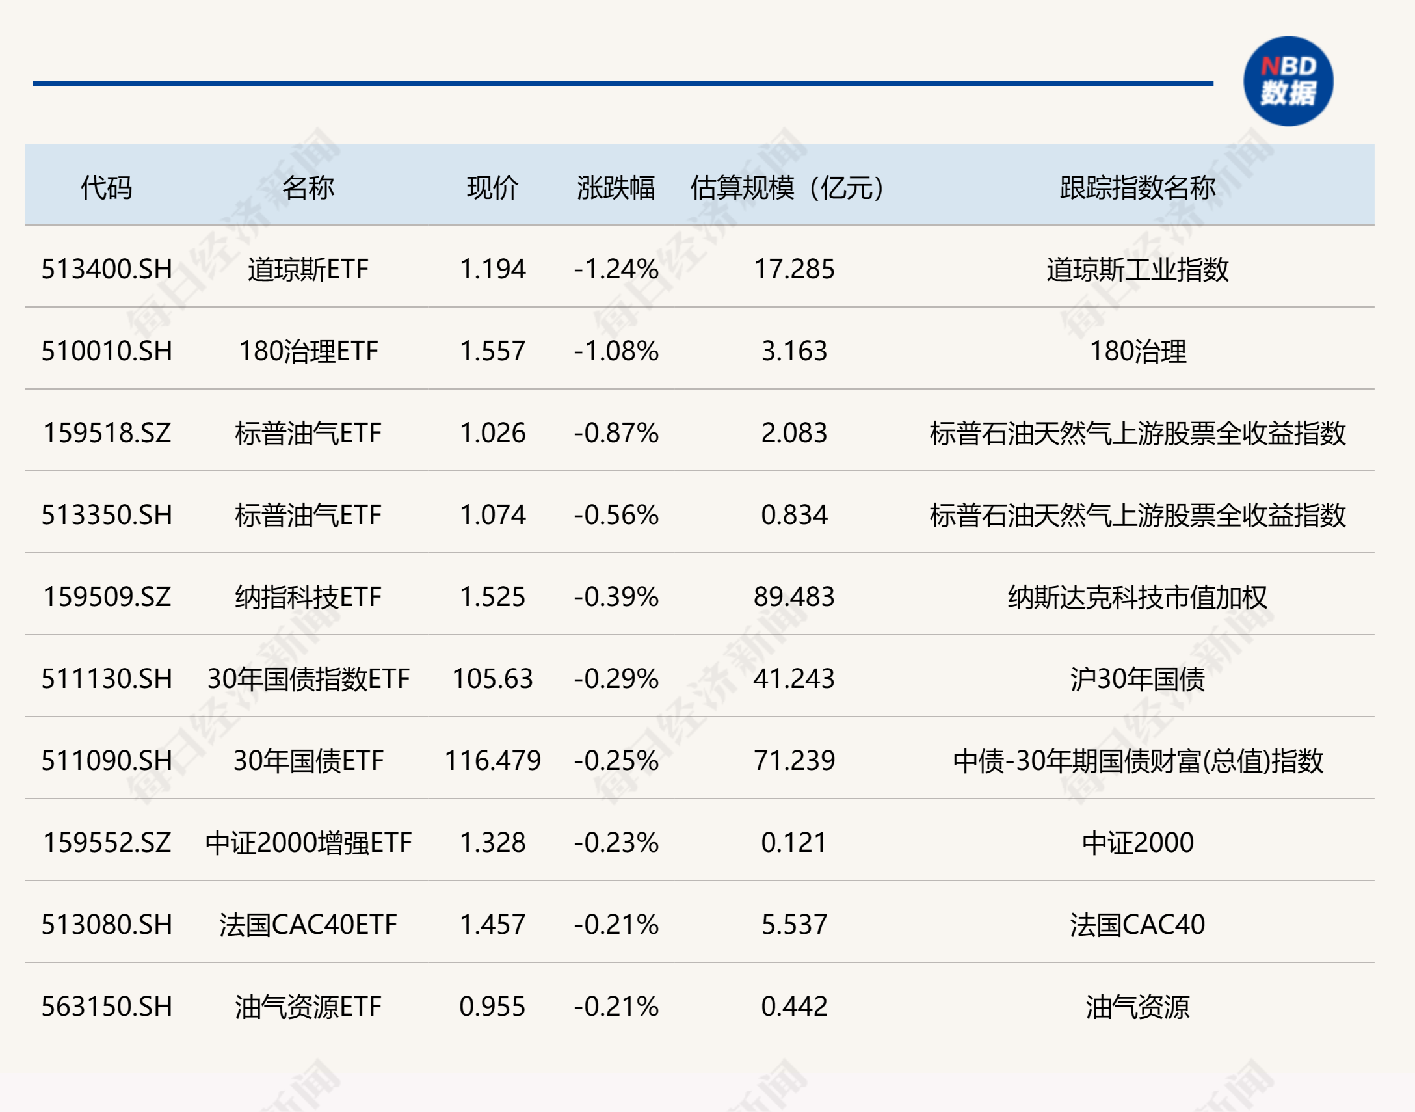
Task: Click price value 1.457
Action: pos(492,925)
